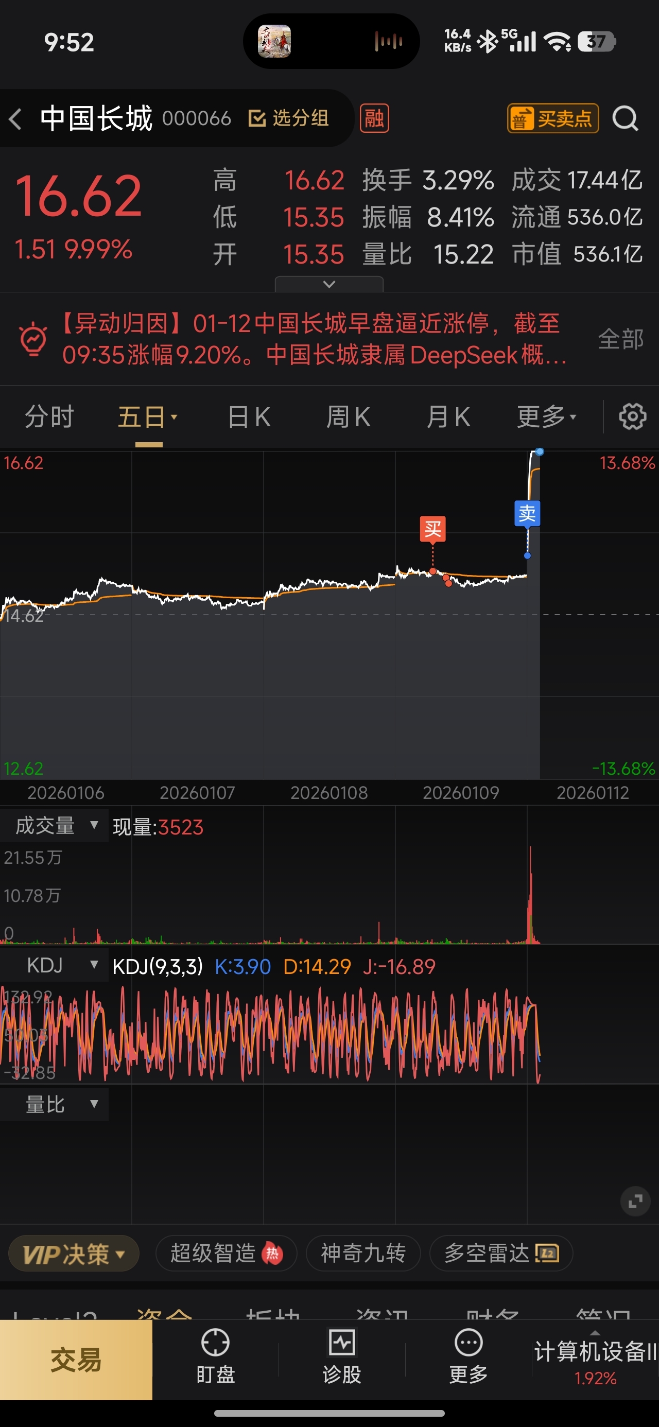Tap 选分组 group selection checkbox

coord(288,118)
